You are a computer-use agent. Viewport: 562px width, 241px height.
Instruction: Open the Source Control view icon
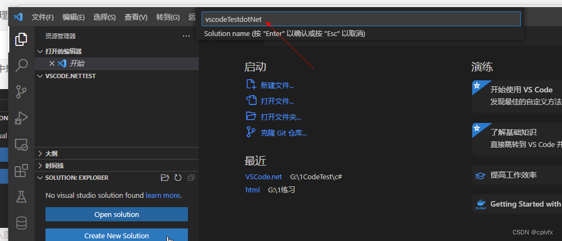click(21, 92)
